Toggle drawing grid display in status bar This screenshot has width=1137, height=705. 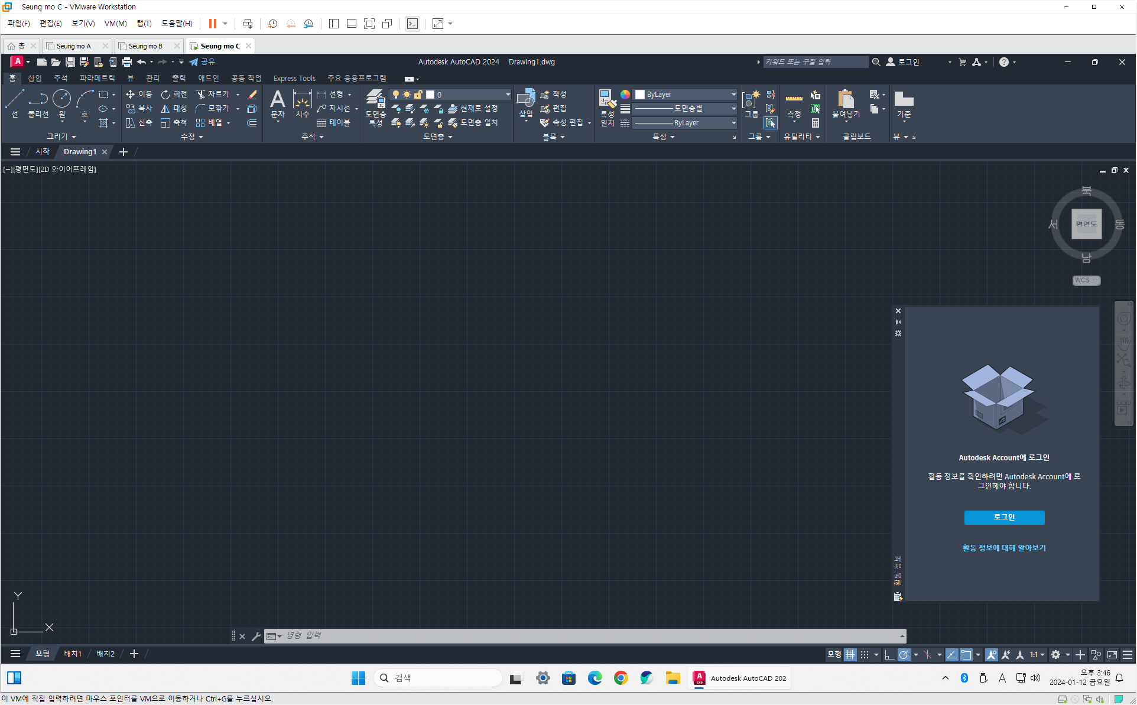[x=850, y=654]
